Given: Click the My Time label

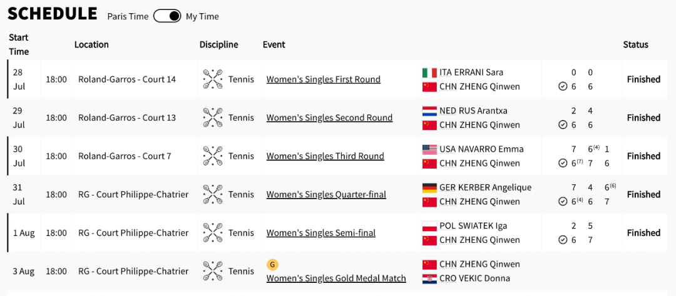Looking at the screenshot, I should (202, 16).
